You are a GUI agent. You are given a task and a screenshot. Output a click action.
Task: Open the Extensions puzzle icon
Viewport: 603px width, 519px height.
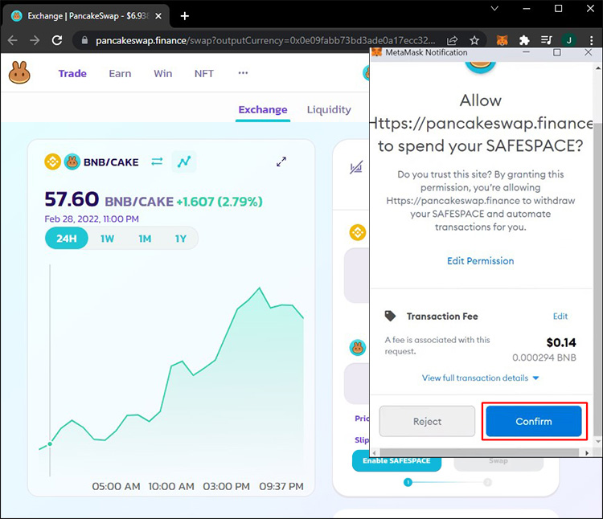[x=524, y=40]
